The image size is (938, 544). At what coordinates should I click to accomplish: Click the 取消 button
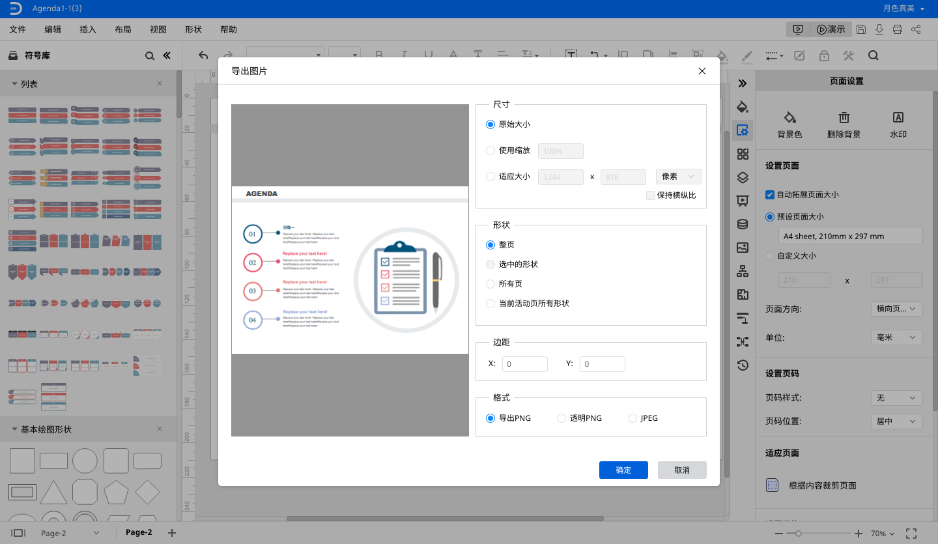point(682,470)
